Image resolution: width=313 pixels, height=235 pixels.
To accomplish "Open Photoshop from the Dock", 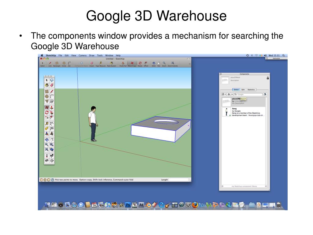I will 128,205.
